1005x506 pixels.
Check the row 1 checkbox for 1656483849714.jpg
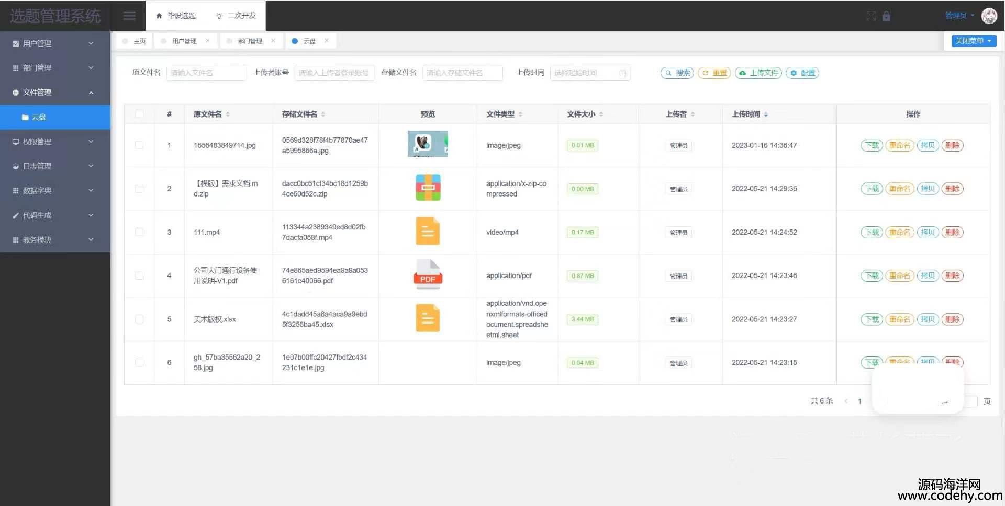pyautogui.click(x=139, y=145)
